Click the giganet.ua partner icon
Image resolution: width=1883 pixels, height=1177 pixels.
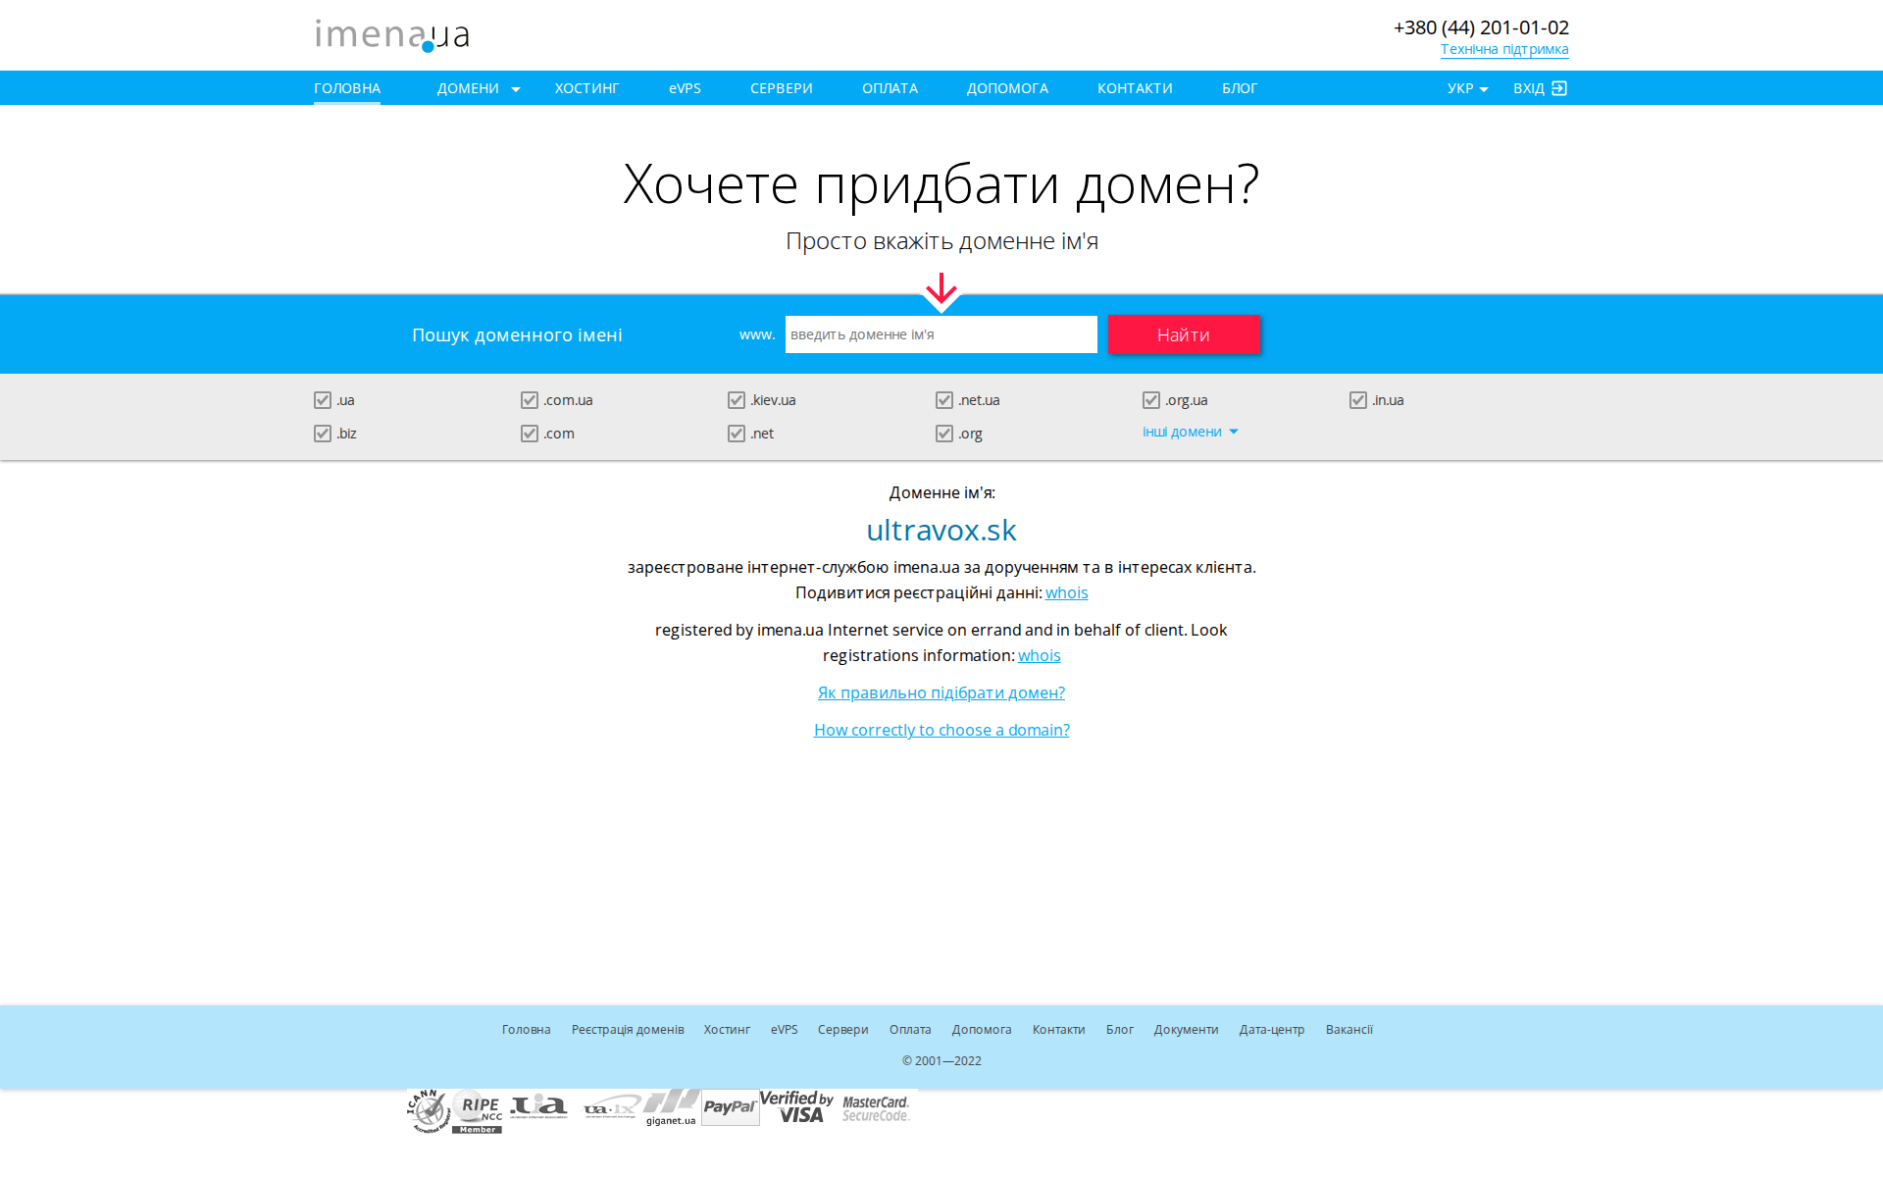click(670, 1106)
